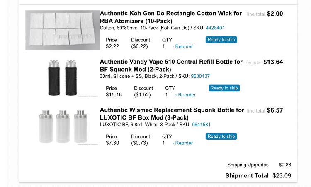Viewport: 311px width, 187px height.
Task: Click the Shipment Total amount $23.09
Action: pos(282,175)
